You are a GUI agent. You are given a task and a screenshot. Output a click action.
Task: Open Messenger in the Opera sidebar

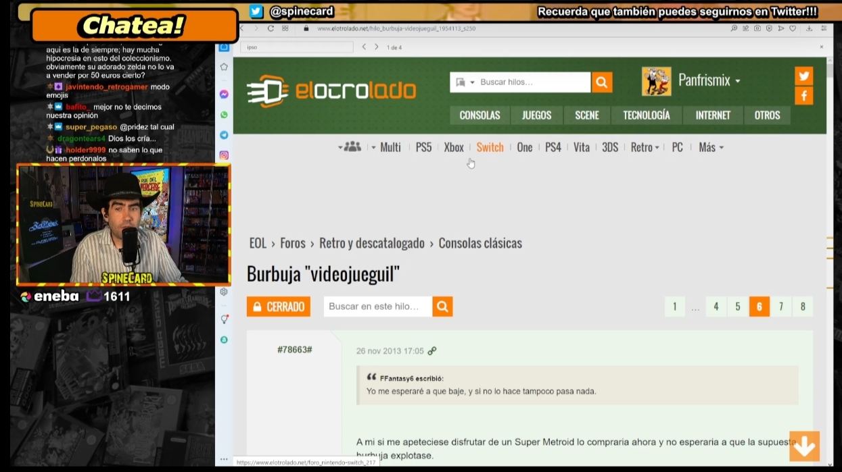224,95
